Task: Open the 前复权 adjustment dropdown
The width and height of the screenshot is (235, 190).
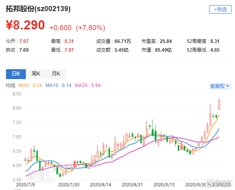Action: [x=220, y=86]
